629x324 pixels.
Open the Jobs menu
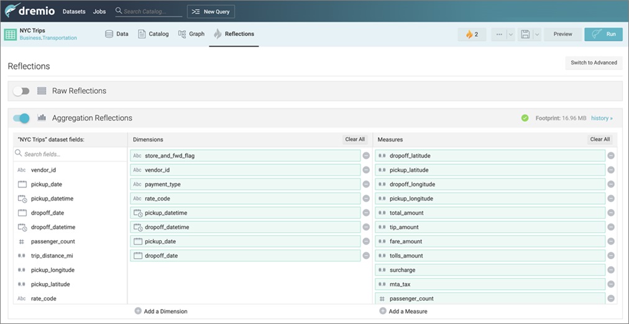(x=99, y=12)
